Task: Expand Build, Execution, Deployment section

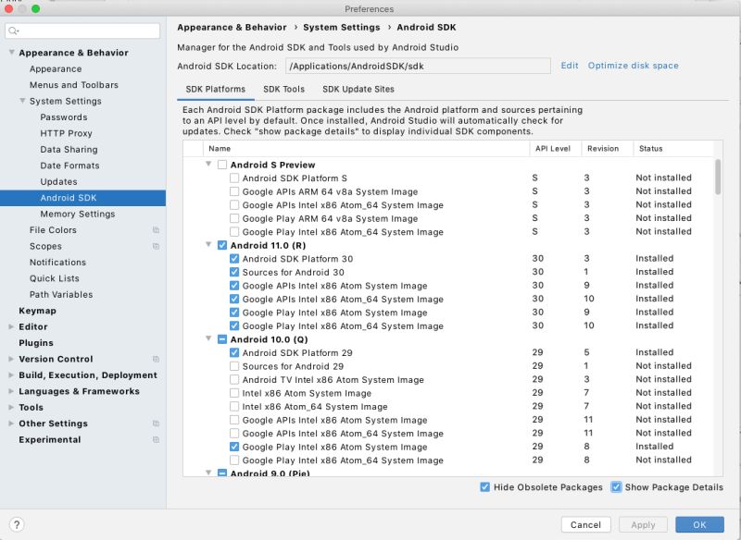Action: 11,374
